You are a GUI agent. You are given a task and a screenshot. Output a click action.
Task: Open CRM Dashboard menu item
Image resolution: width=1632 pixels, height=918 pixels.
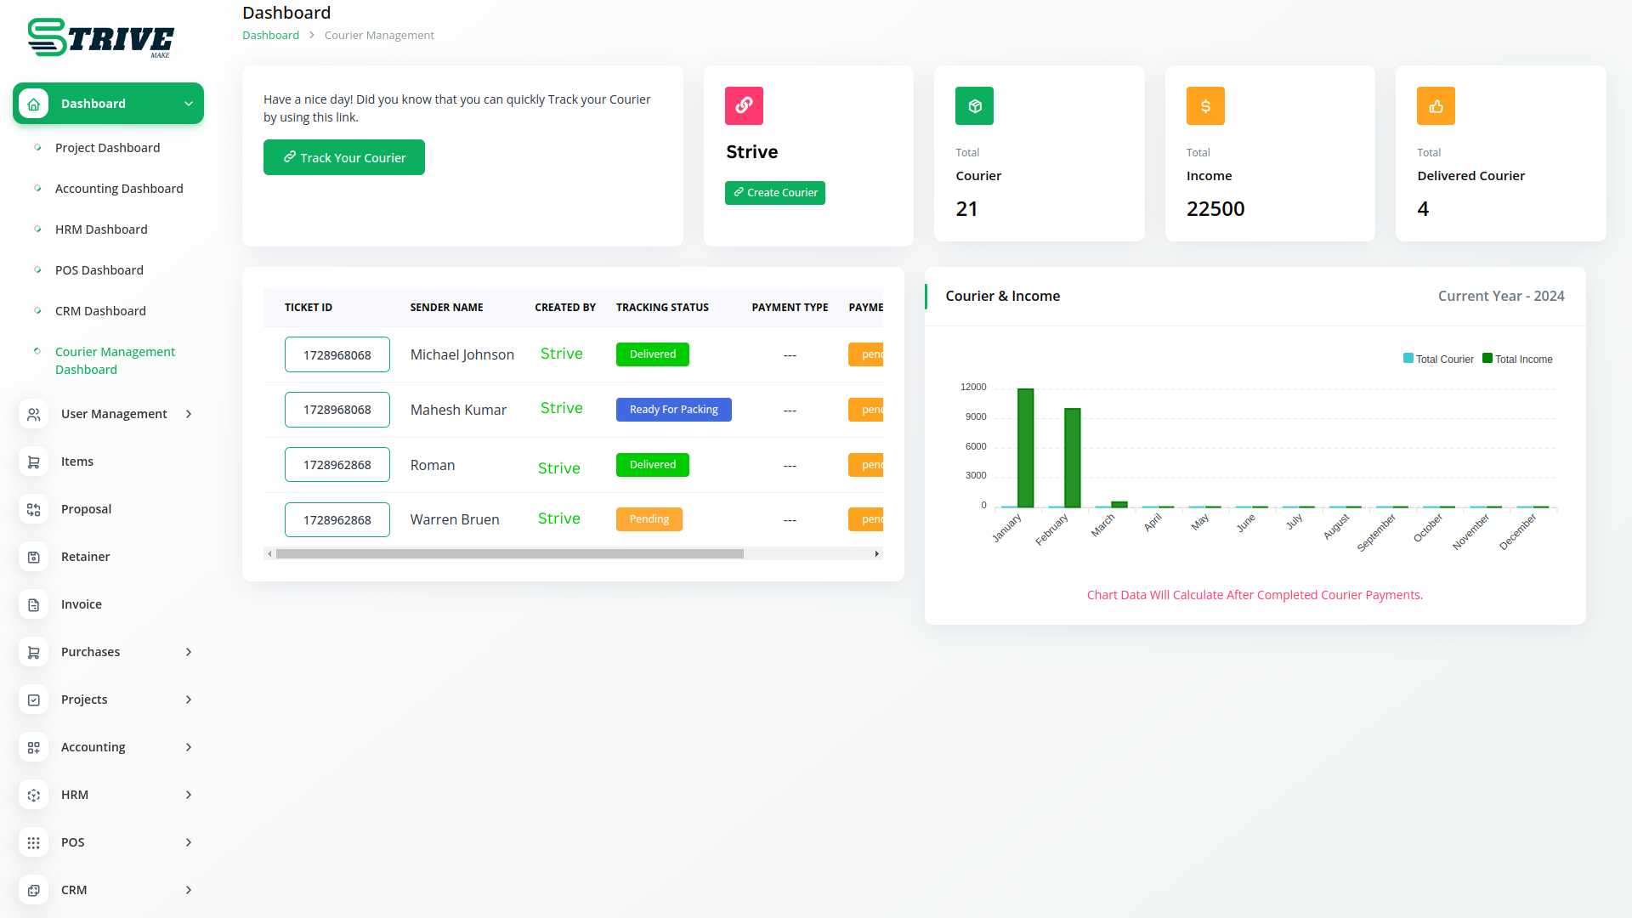pyautogui.click(x=100, y=311)
